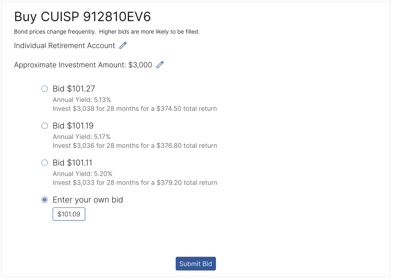
Task: Click the "Enter your own bid" label
Action: (88, 200)
